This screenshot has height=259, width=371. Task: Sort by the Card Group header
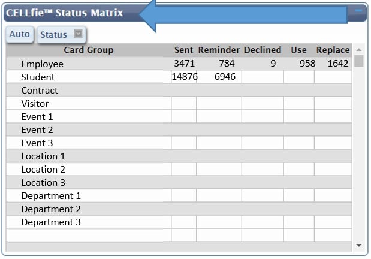click(89, 50)
